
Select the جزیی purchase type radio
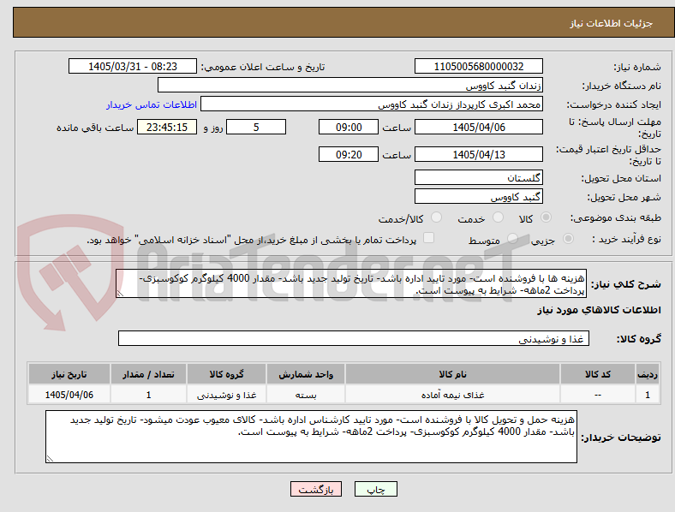(568, 239)
